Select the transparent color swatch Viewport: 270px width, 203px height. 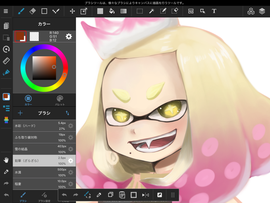tap(34, 37)
